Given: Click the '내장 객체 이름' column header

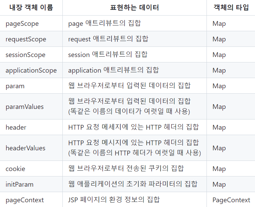Looking at the screenshot, I should [31, 7].
